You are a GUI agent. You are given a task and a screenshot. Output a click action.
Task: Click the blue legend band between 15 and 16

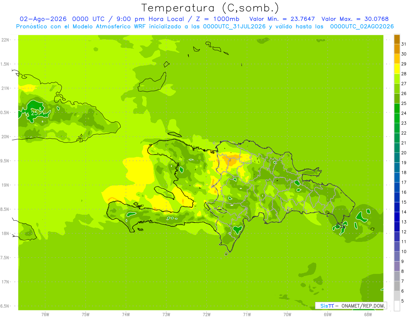click(x=397, y=197)
